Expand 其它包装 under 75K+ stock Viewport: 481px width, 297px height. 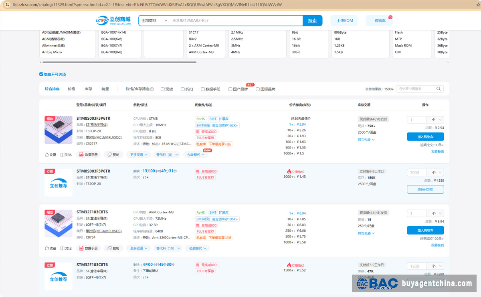point(366,140)
